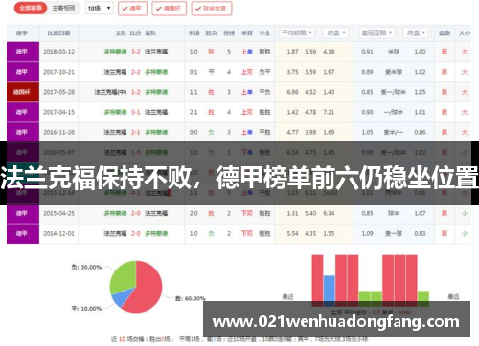Open the 2-2 score on the 2017-10-21 row
The width and height of the screenshot is (479, 346).
[136, 72]
